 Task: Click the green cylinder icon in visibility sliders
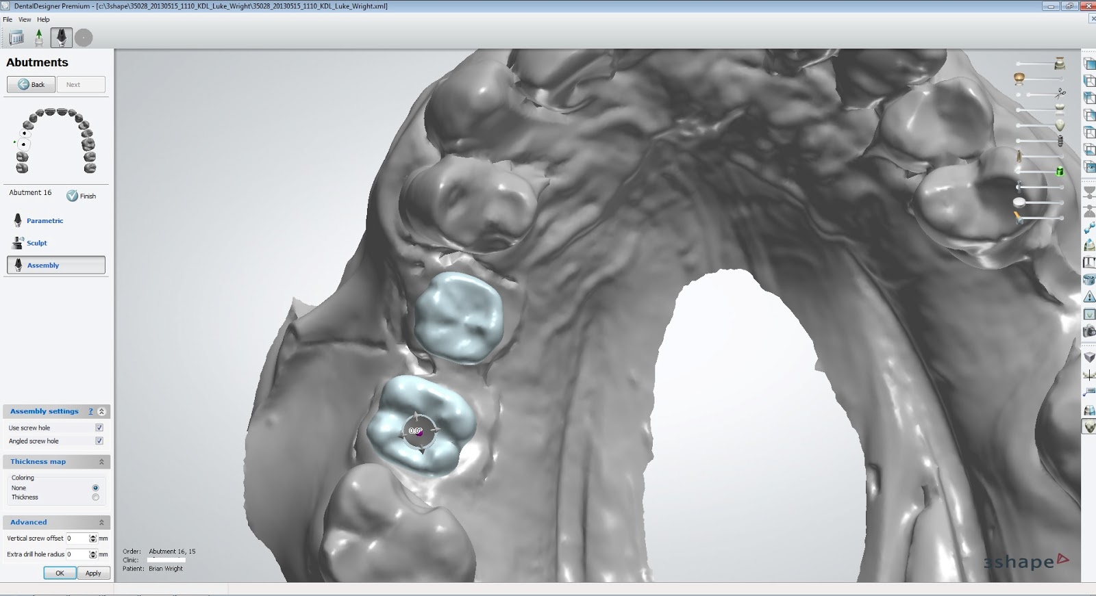[x=1060, y=171]
